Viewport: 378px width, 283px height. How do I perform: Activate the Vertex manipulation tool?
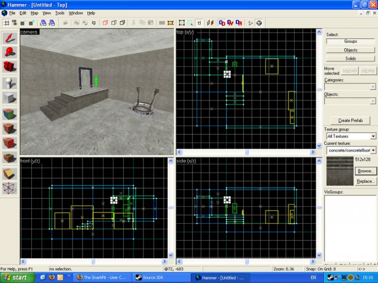point(9,188)
